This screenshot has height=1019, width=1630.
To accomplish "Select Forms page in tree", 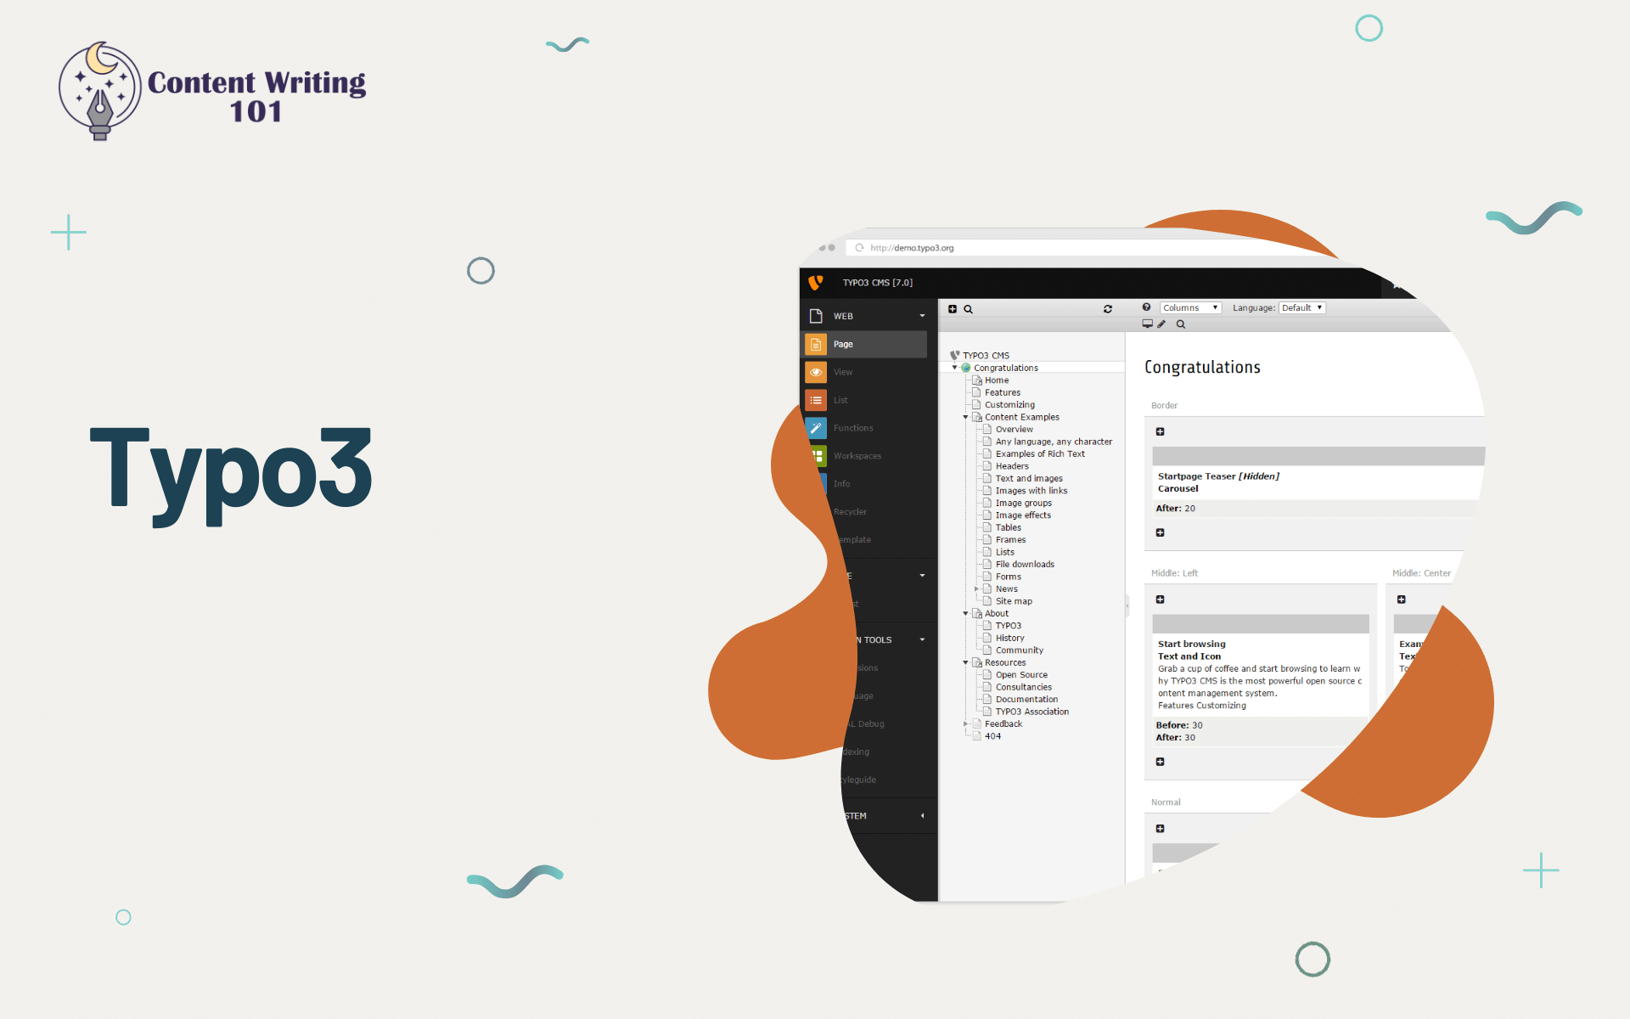I will click(x=1009, y=577).
